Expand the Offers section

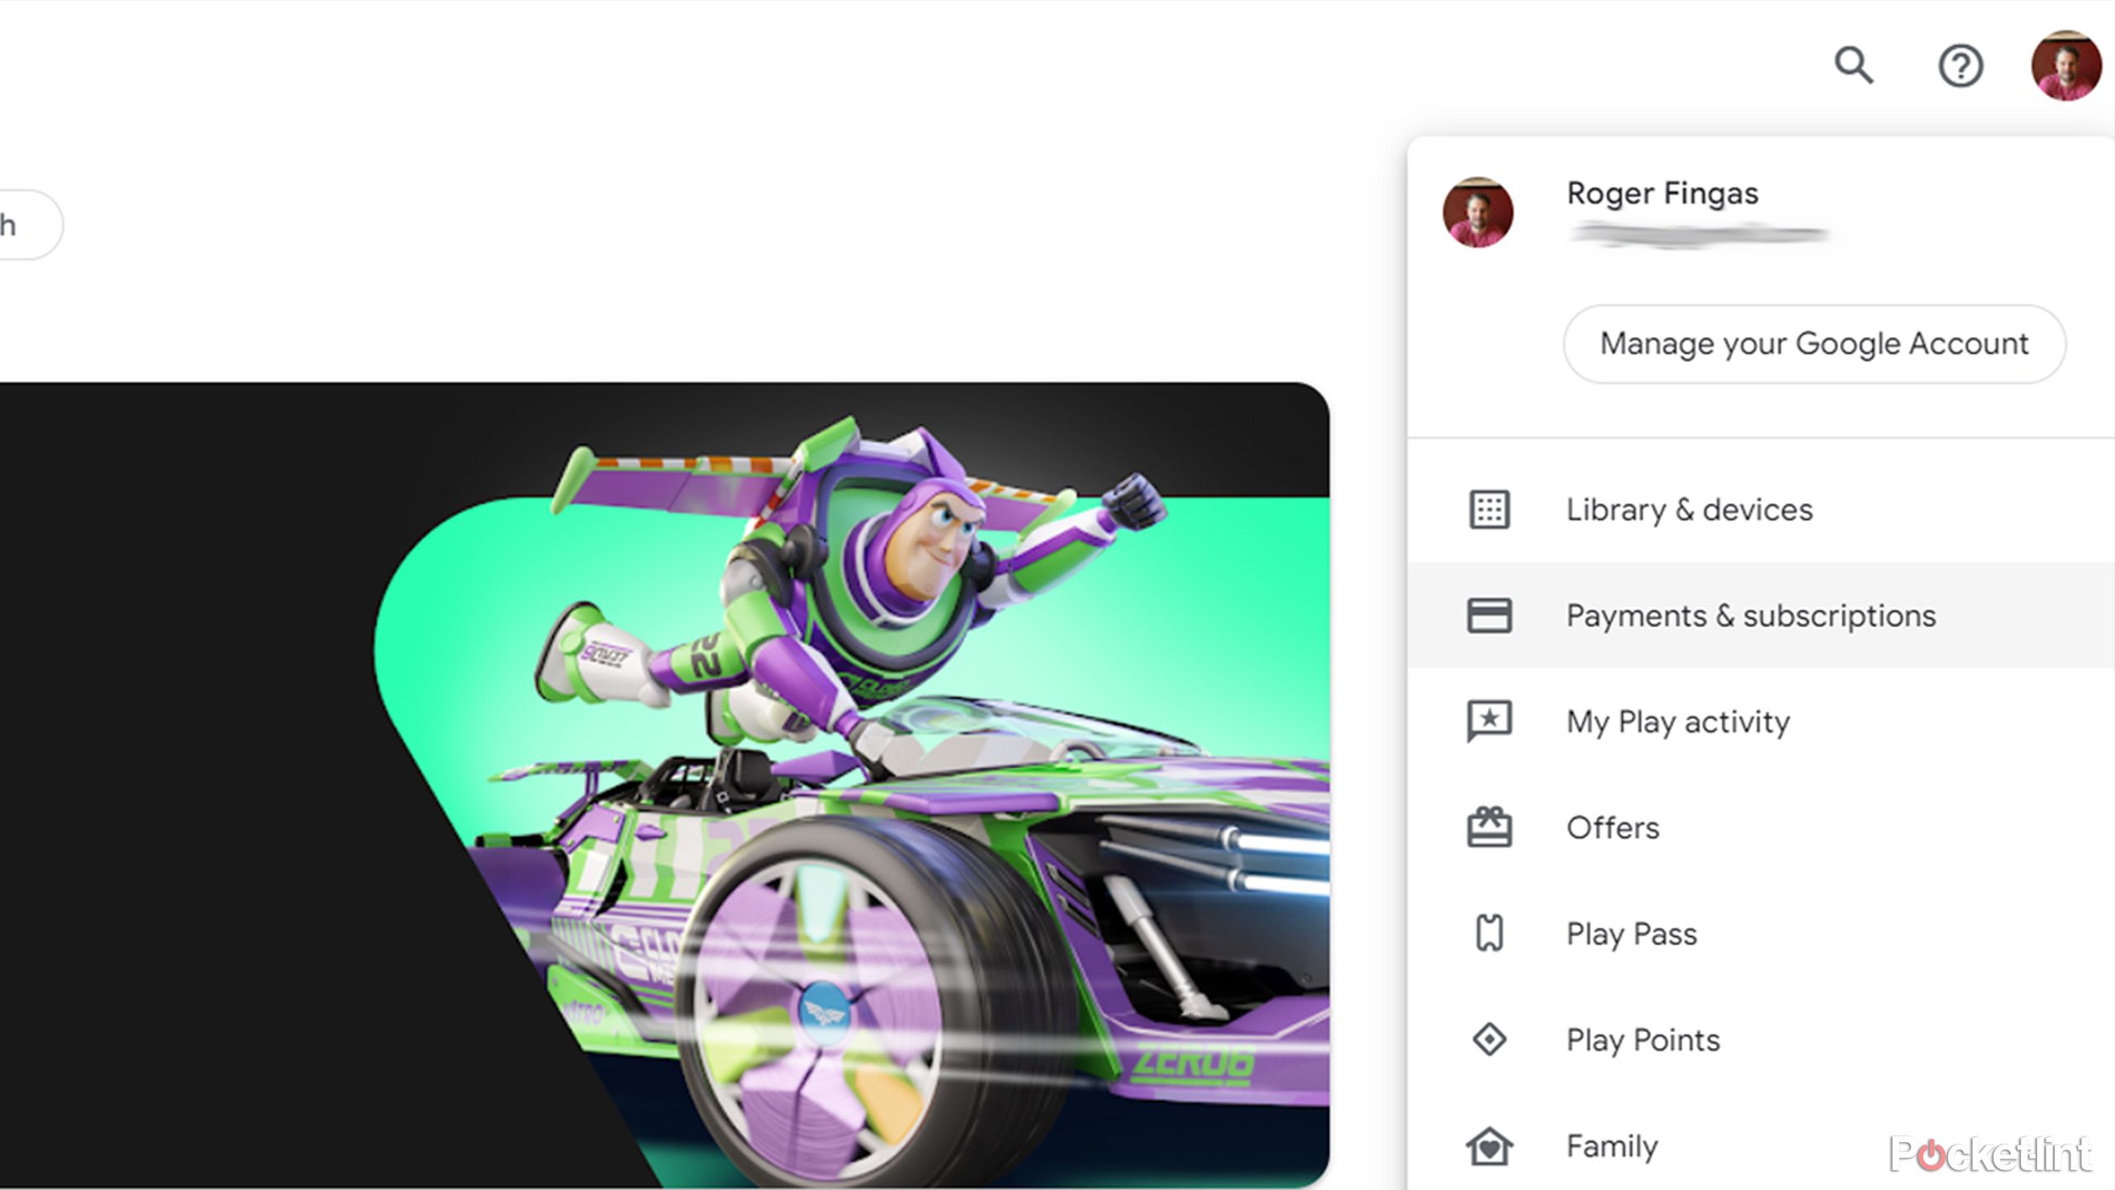[1613, 826]
